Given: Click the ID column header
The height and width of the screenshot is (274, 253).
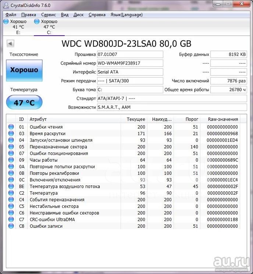Looking at the screenshot, I should point(22,119).
